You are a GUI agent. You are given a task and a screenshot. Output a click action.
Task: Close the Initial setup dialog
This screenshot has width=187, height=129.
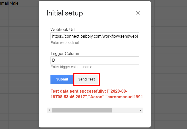pos(138,13)
